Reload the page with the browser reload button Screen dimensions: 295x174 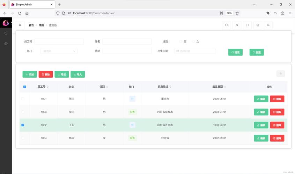(20, 13)
